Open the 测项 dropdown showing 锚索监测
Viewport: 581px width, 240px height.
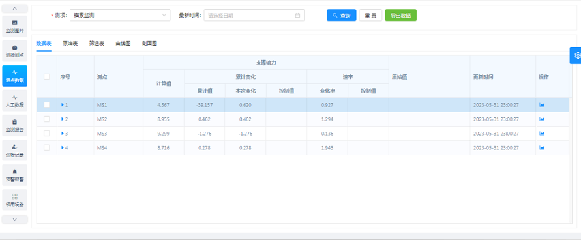point(120,15)
